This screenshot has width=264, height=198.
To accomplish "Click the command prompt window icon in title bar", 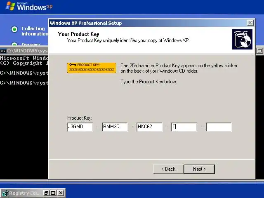I will tap(3, 51).
